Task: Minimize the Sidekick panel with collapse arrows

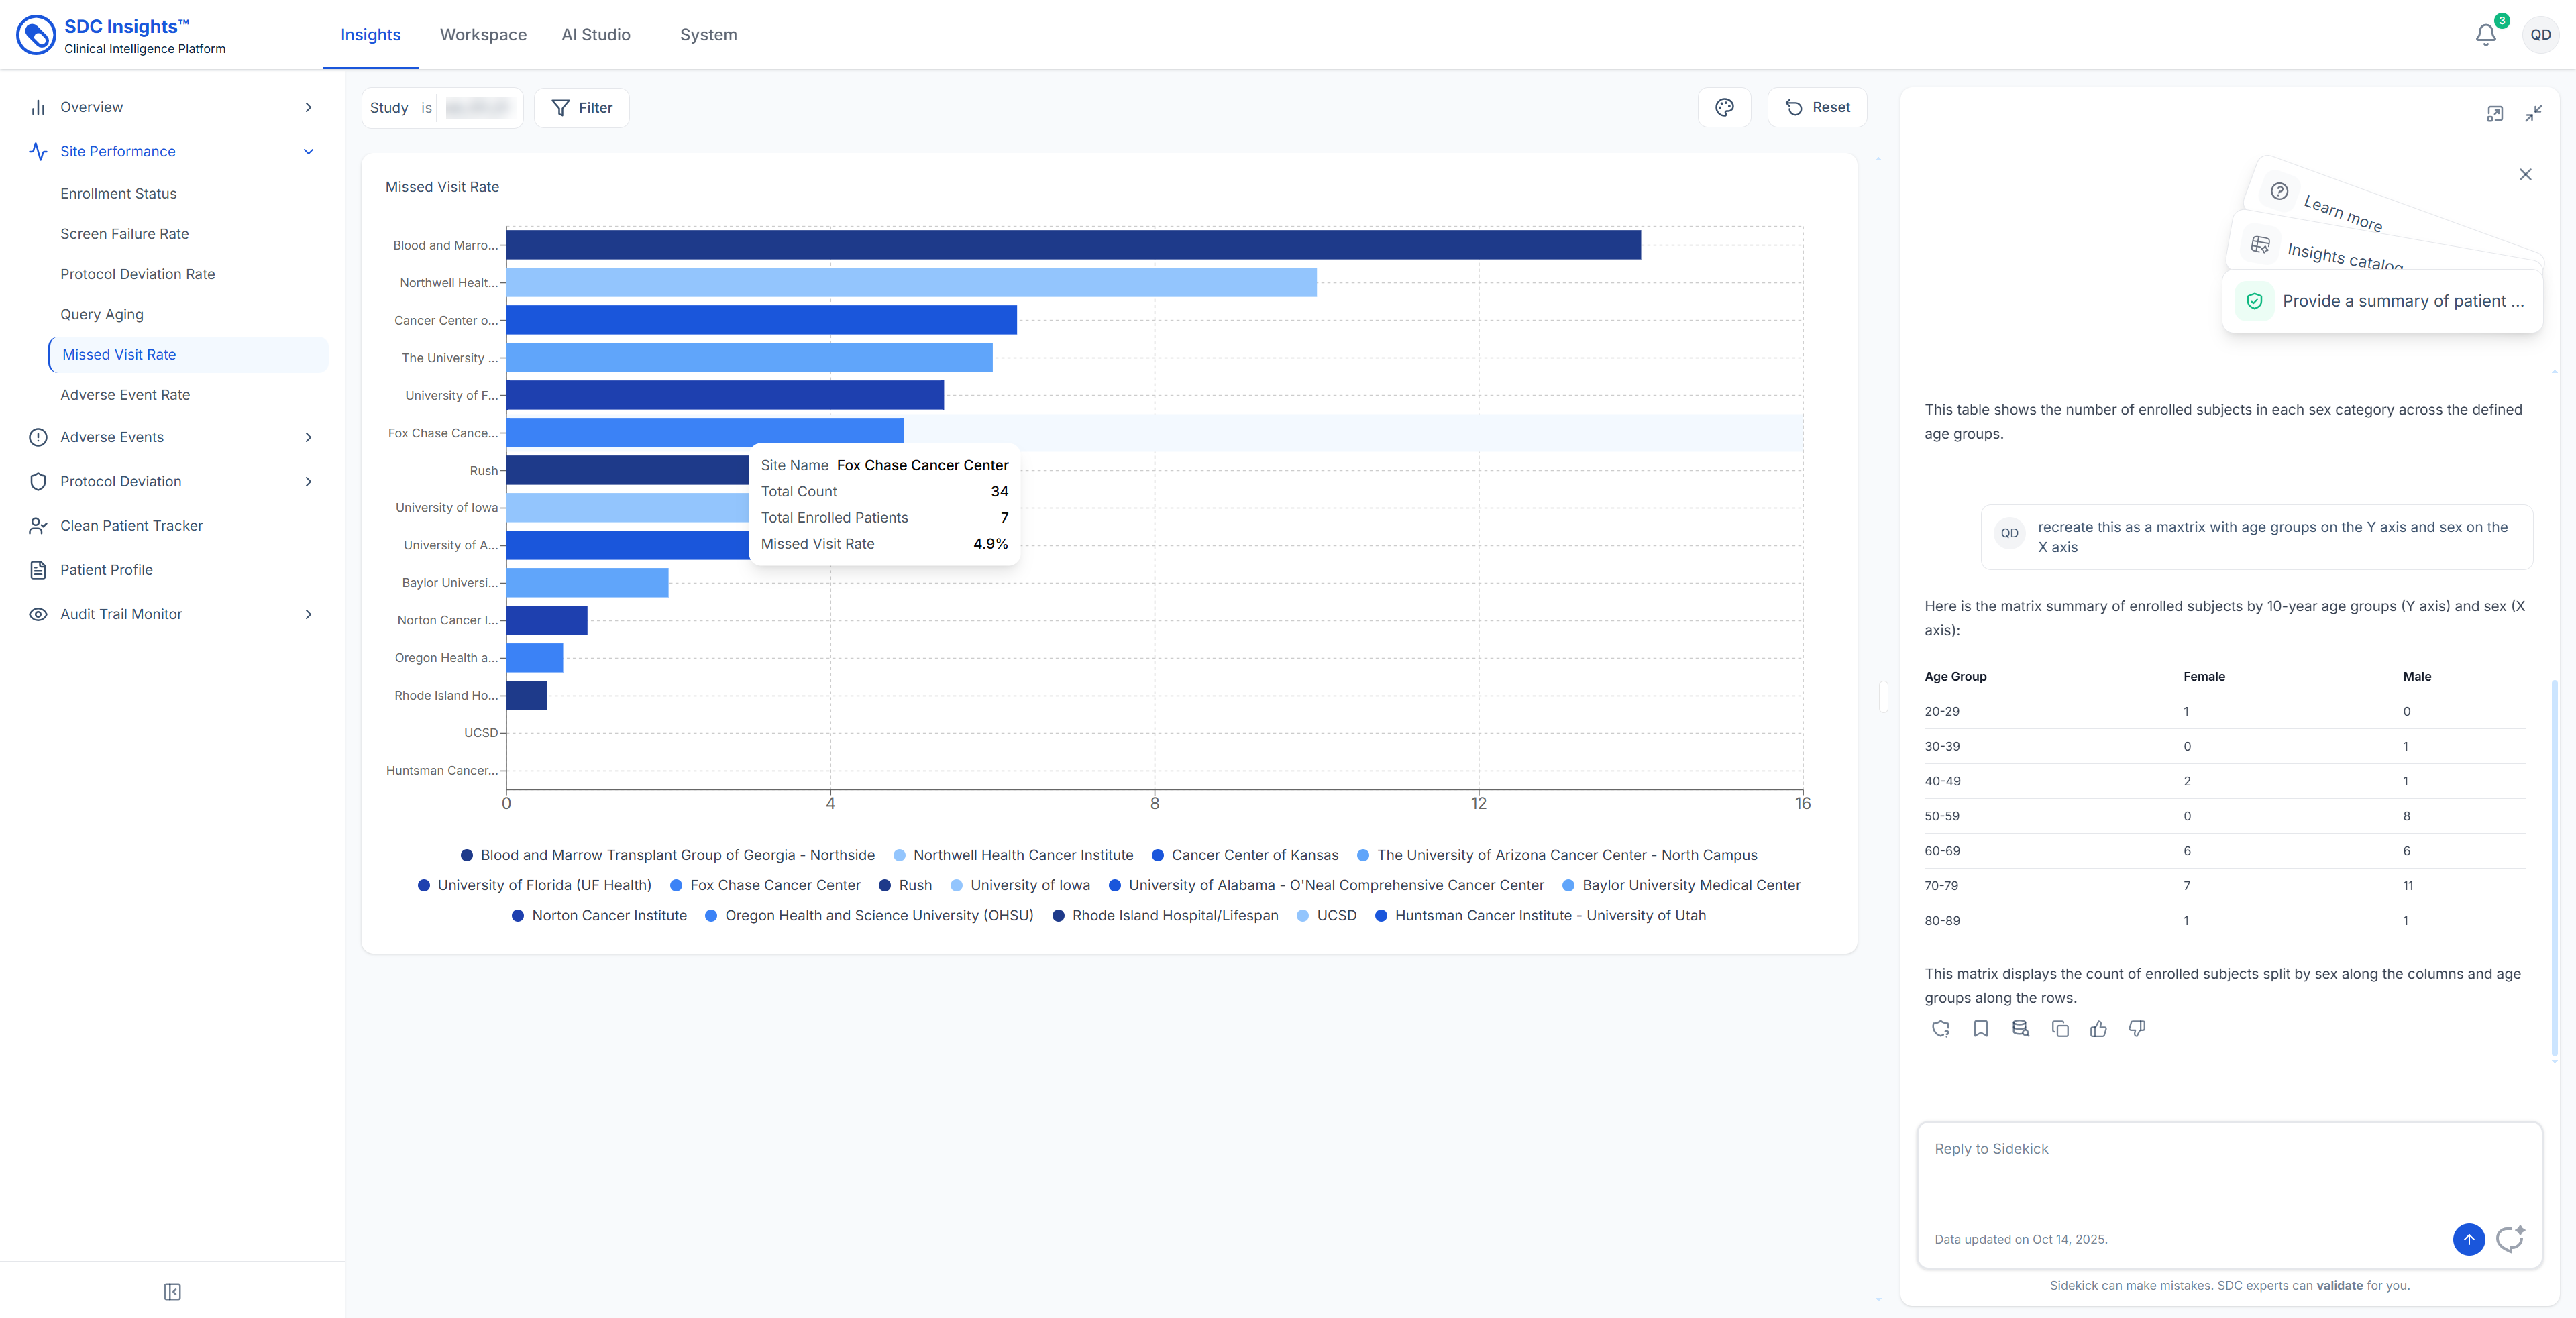Action: (x=2533, y=114)
